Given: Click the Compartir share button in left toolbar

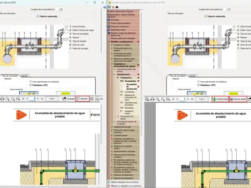Looking at the screenshot, I should 68,99.
